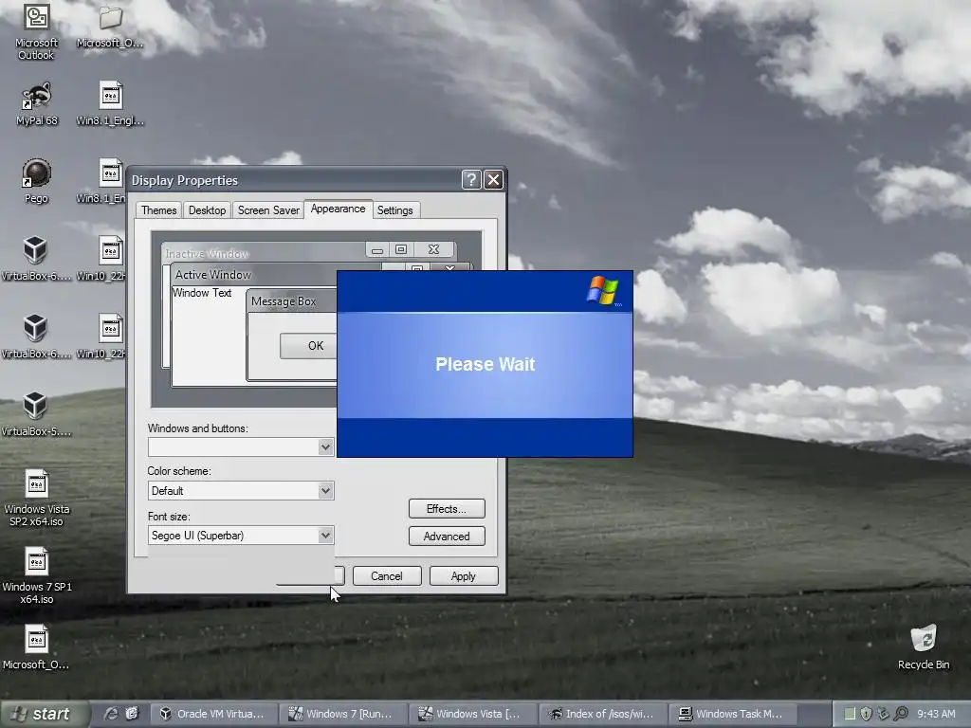Click the Inactive Window title in preview
The width and height of the screenshot is (971, 728).
[x=206, y=254]
